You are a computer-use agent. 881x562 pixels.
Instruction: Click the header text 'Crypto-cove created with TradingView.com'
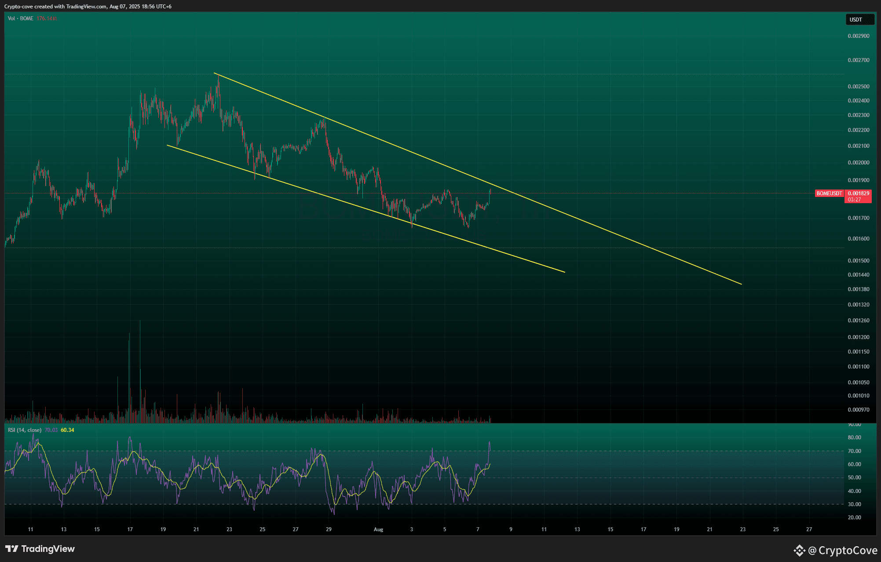[55, 7]
